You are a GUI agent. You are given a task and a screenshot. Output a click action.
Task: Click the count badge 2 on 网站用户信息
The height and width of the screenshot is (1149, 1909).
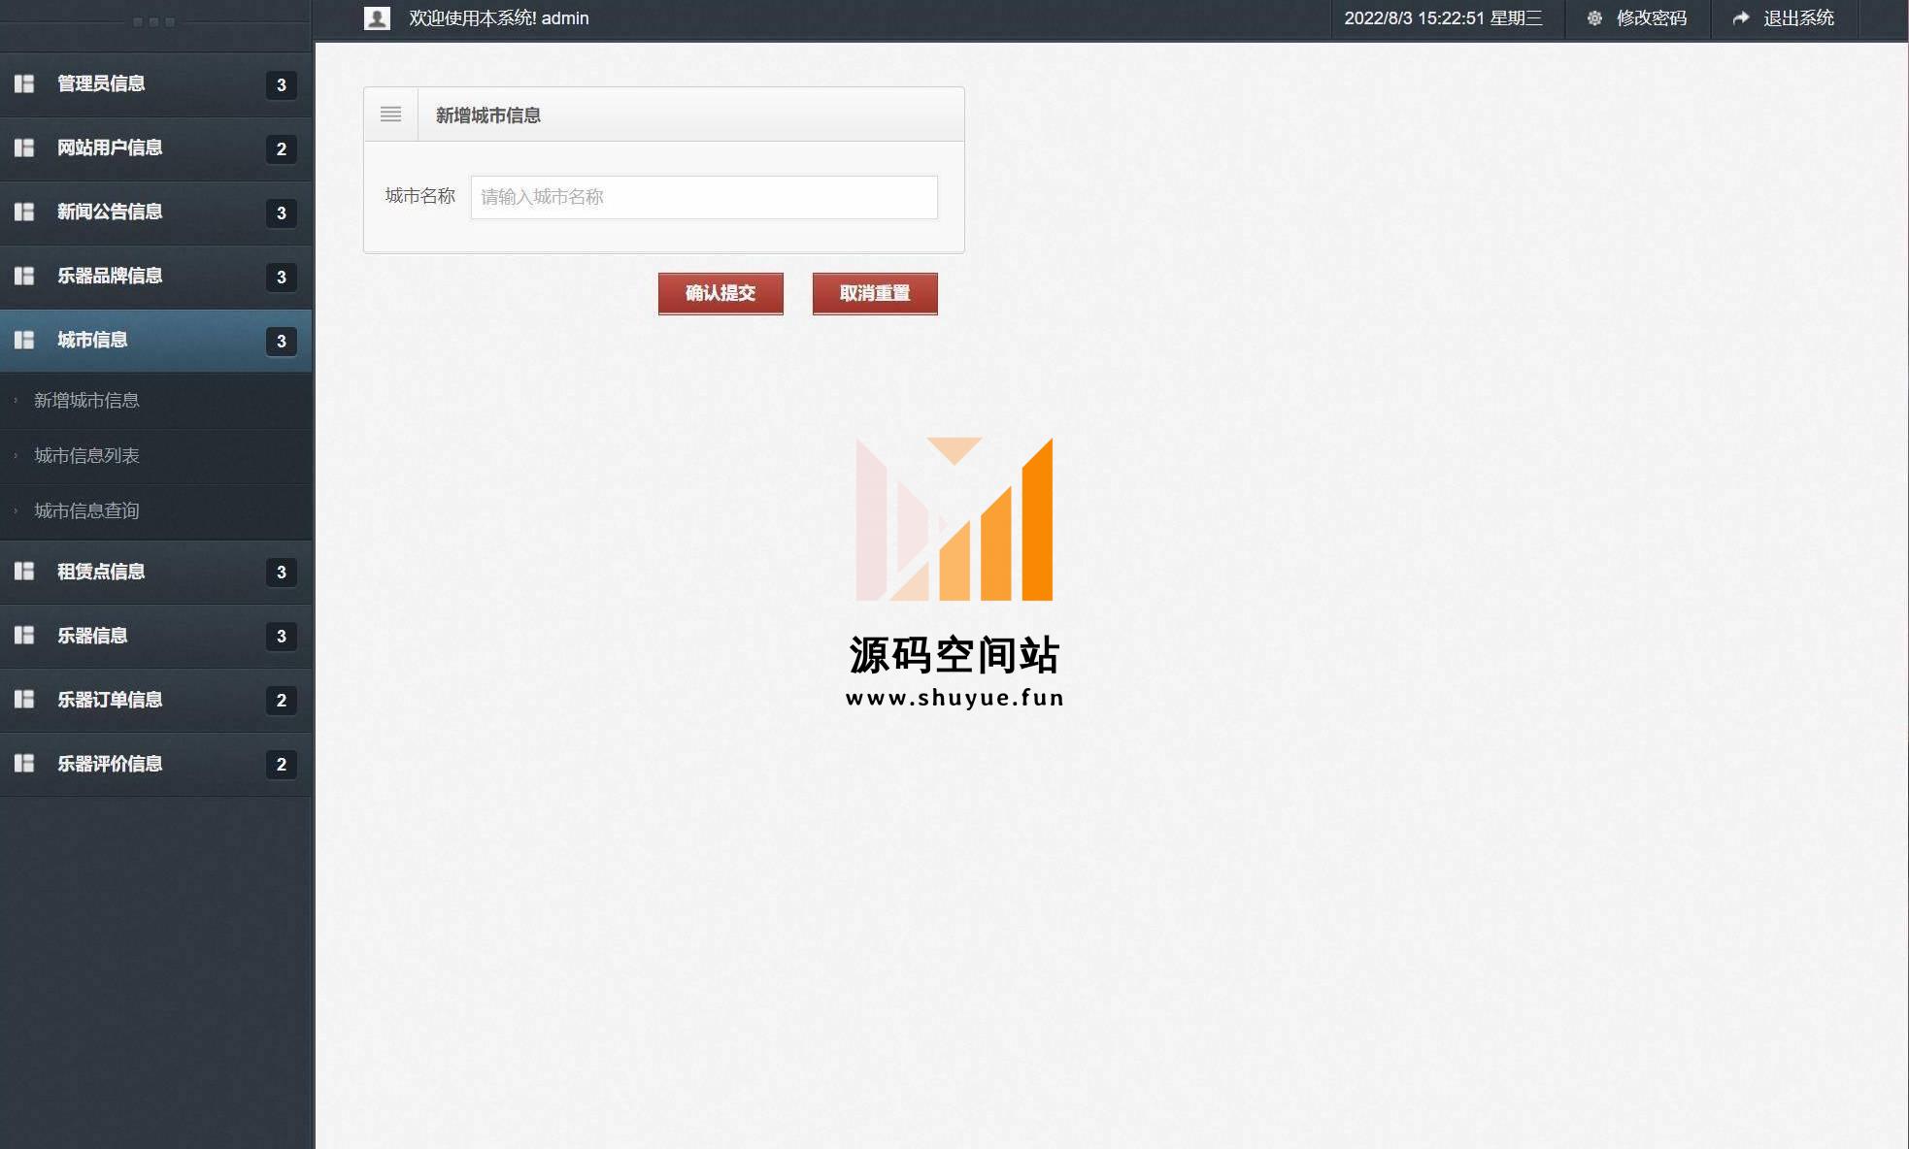click(x=282, y=149)
